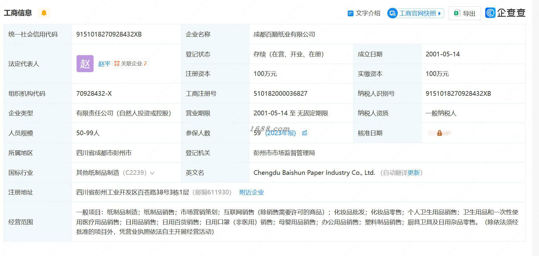Select registered address 四川省彭州工业开发区百苍路38号
The height and width of the screenshot is (256, 539).
click(133, 192)
